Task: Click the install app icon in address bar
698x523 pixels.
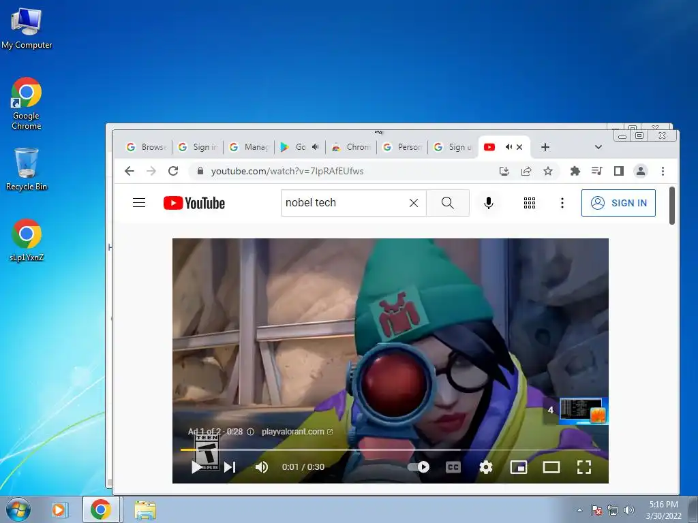Action: (504, 171)
